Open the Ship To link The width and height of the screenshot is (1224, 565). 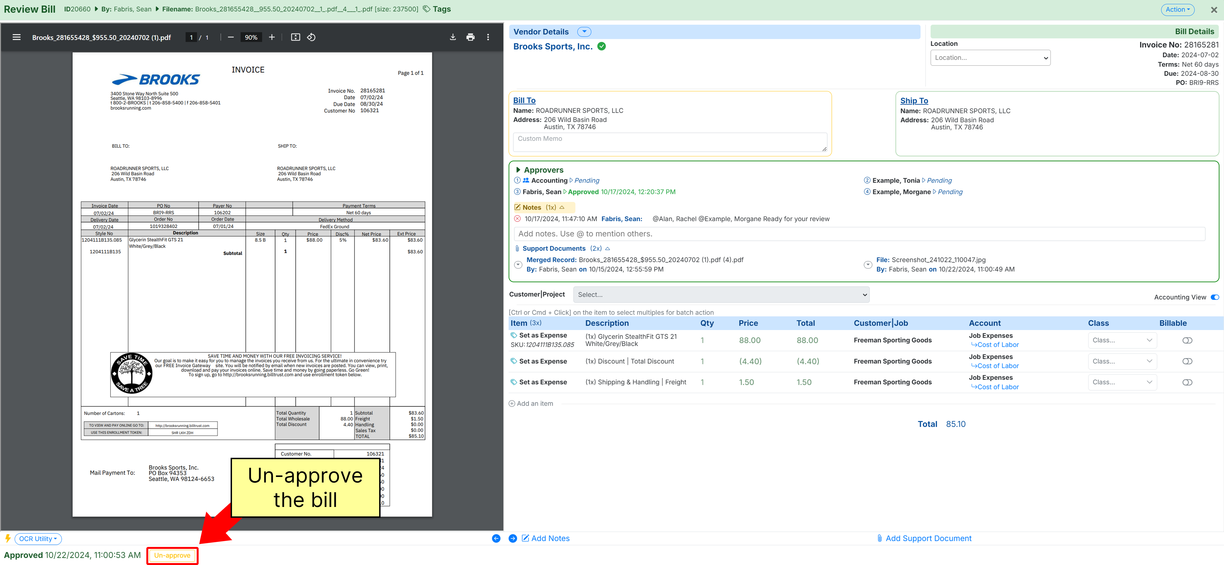point(914,101)
